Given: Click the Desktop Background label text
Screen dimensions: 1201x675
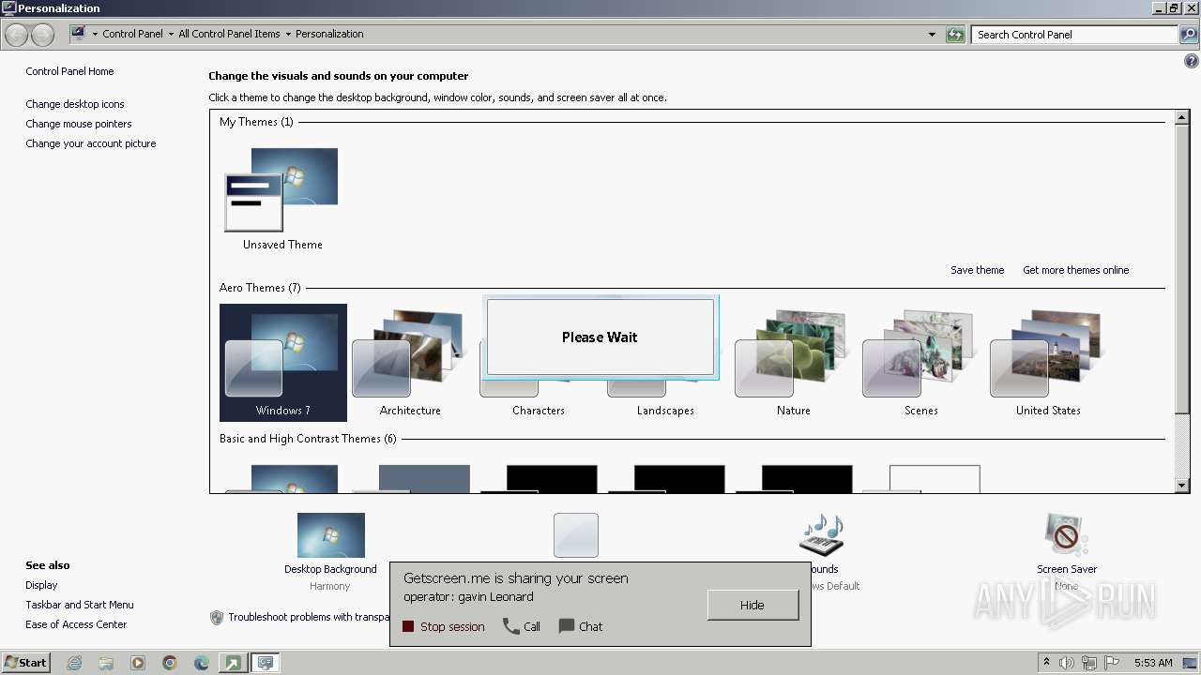Looking at the screenshot, I should pos(330,569).
